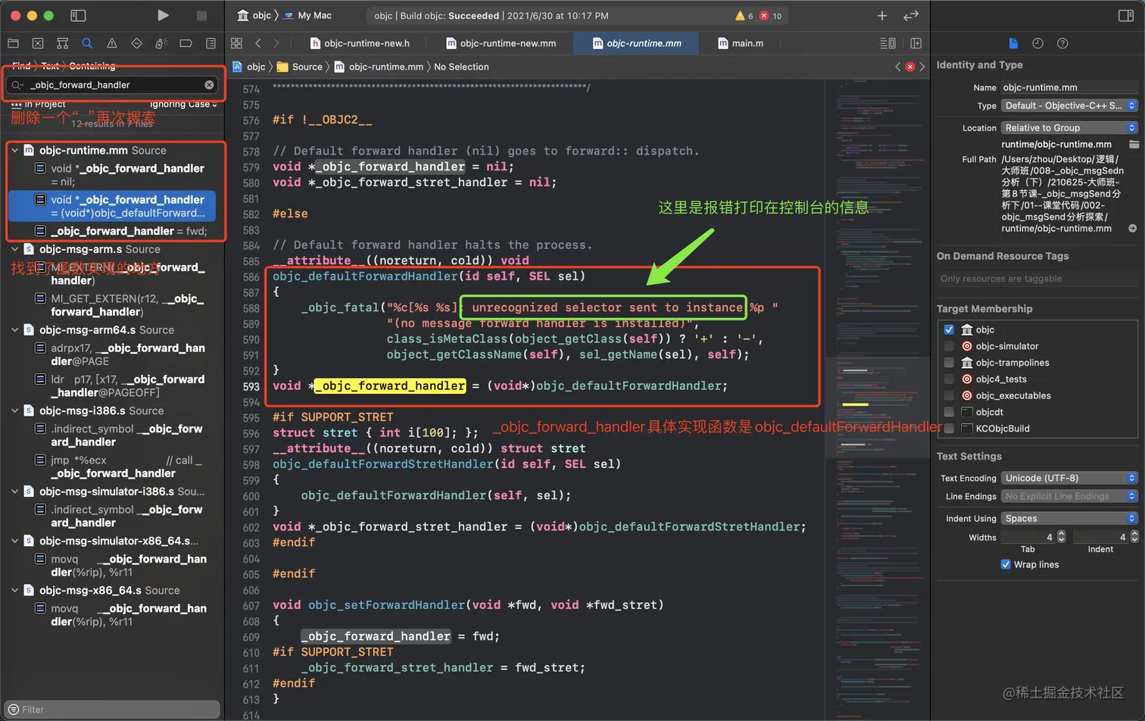Open the Symbol navigator
The image size is (1145, 721).
[x=63, y=43]
